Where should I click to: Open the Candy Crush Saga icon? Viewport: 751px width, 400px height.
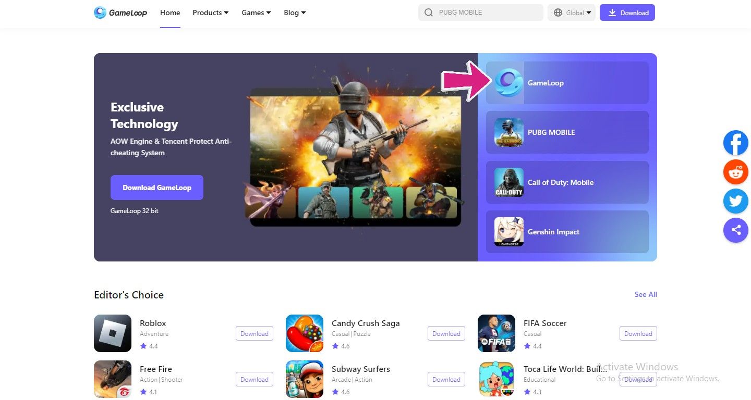click(x=305, y=333)
